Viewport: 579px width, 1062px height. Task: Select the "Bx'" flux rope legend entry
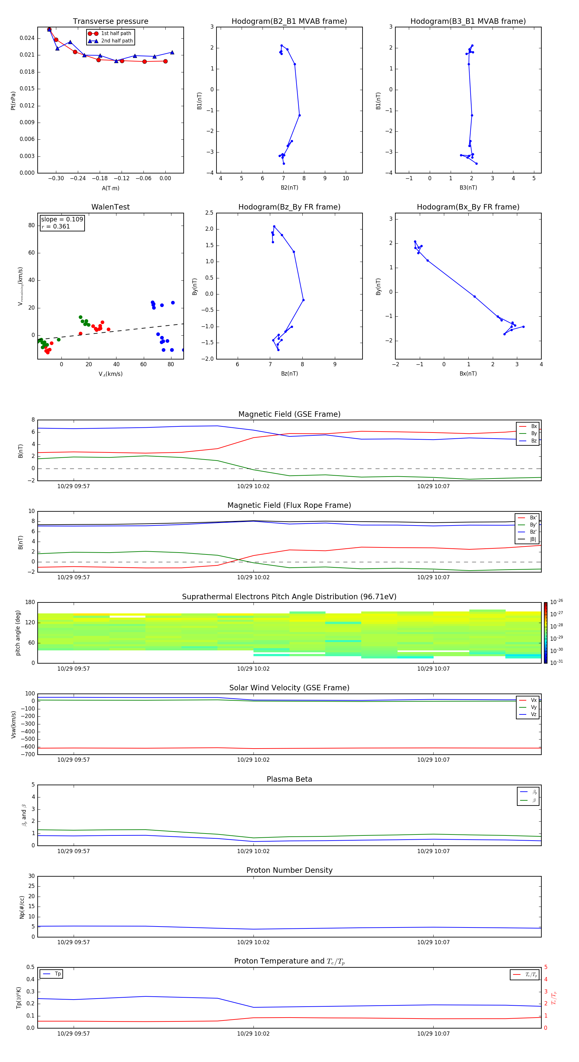pos(528,518)
